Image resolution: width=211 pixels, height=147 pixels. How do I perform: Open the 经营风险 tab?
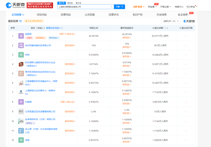coord(66,15)
